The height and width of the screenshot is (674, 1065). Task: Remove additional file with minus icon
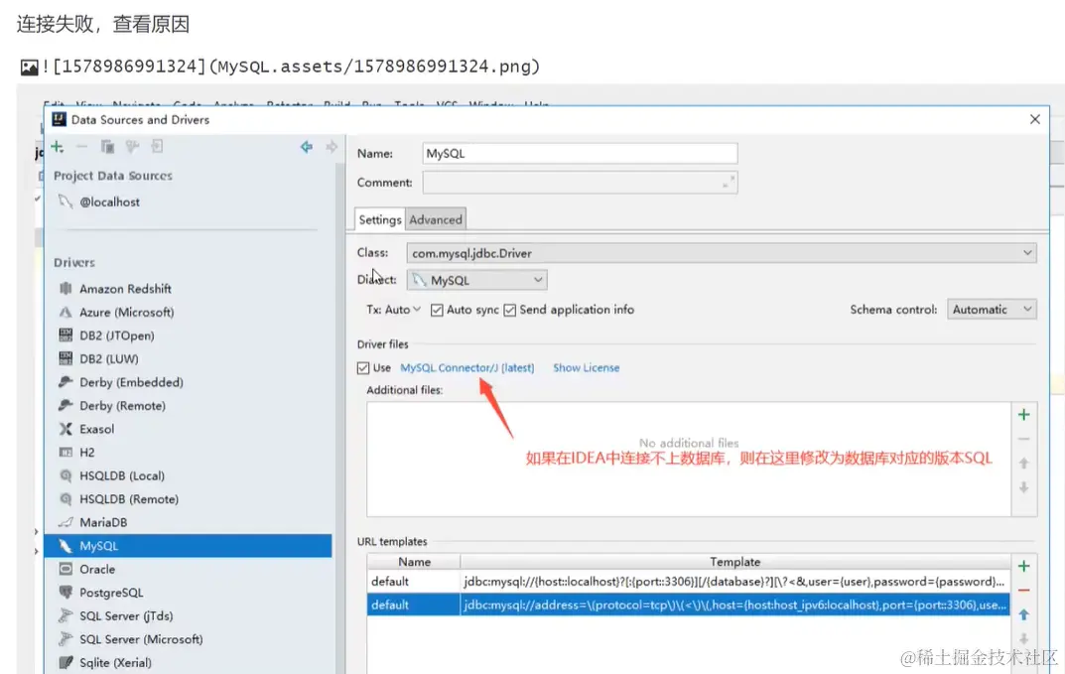1023,439
